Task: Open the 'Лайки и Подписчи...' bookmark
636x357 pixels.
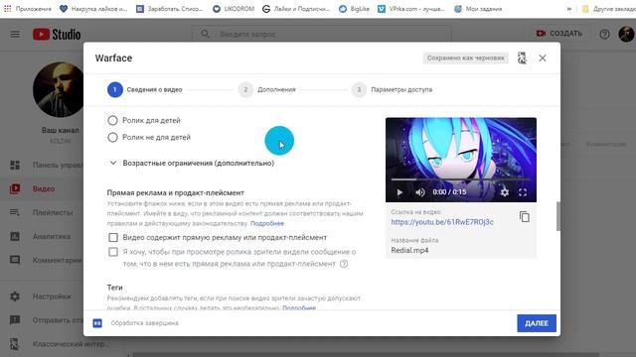Action: pyautogui.click(x=296, y=9)
